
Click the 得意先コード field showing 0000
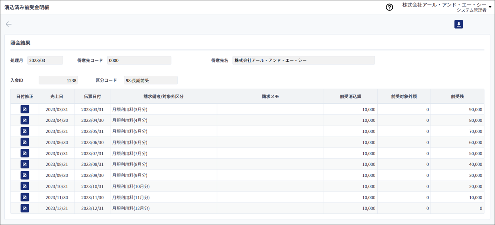pyautogui.click(x=139, y=60)
